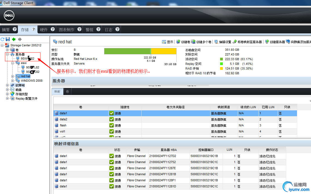
Task: Switch to the 图表制作 tab
Action: 66,30
